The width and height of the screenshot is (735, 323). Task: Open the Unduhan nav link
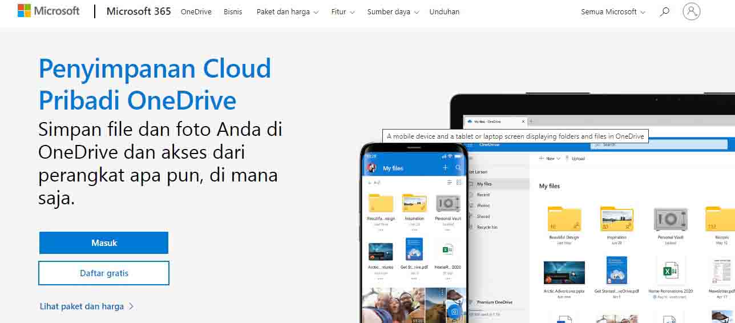tap(445, 11)
